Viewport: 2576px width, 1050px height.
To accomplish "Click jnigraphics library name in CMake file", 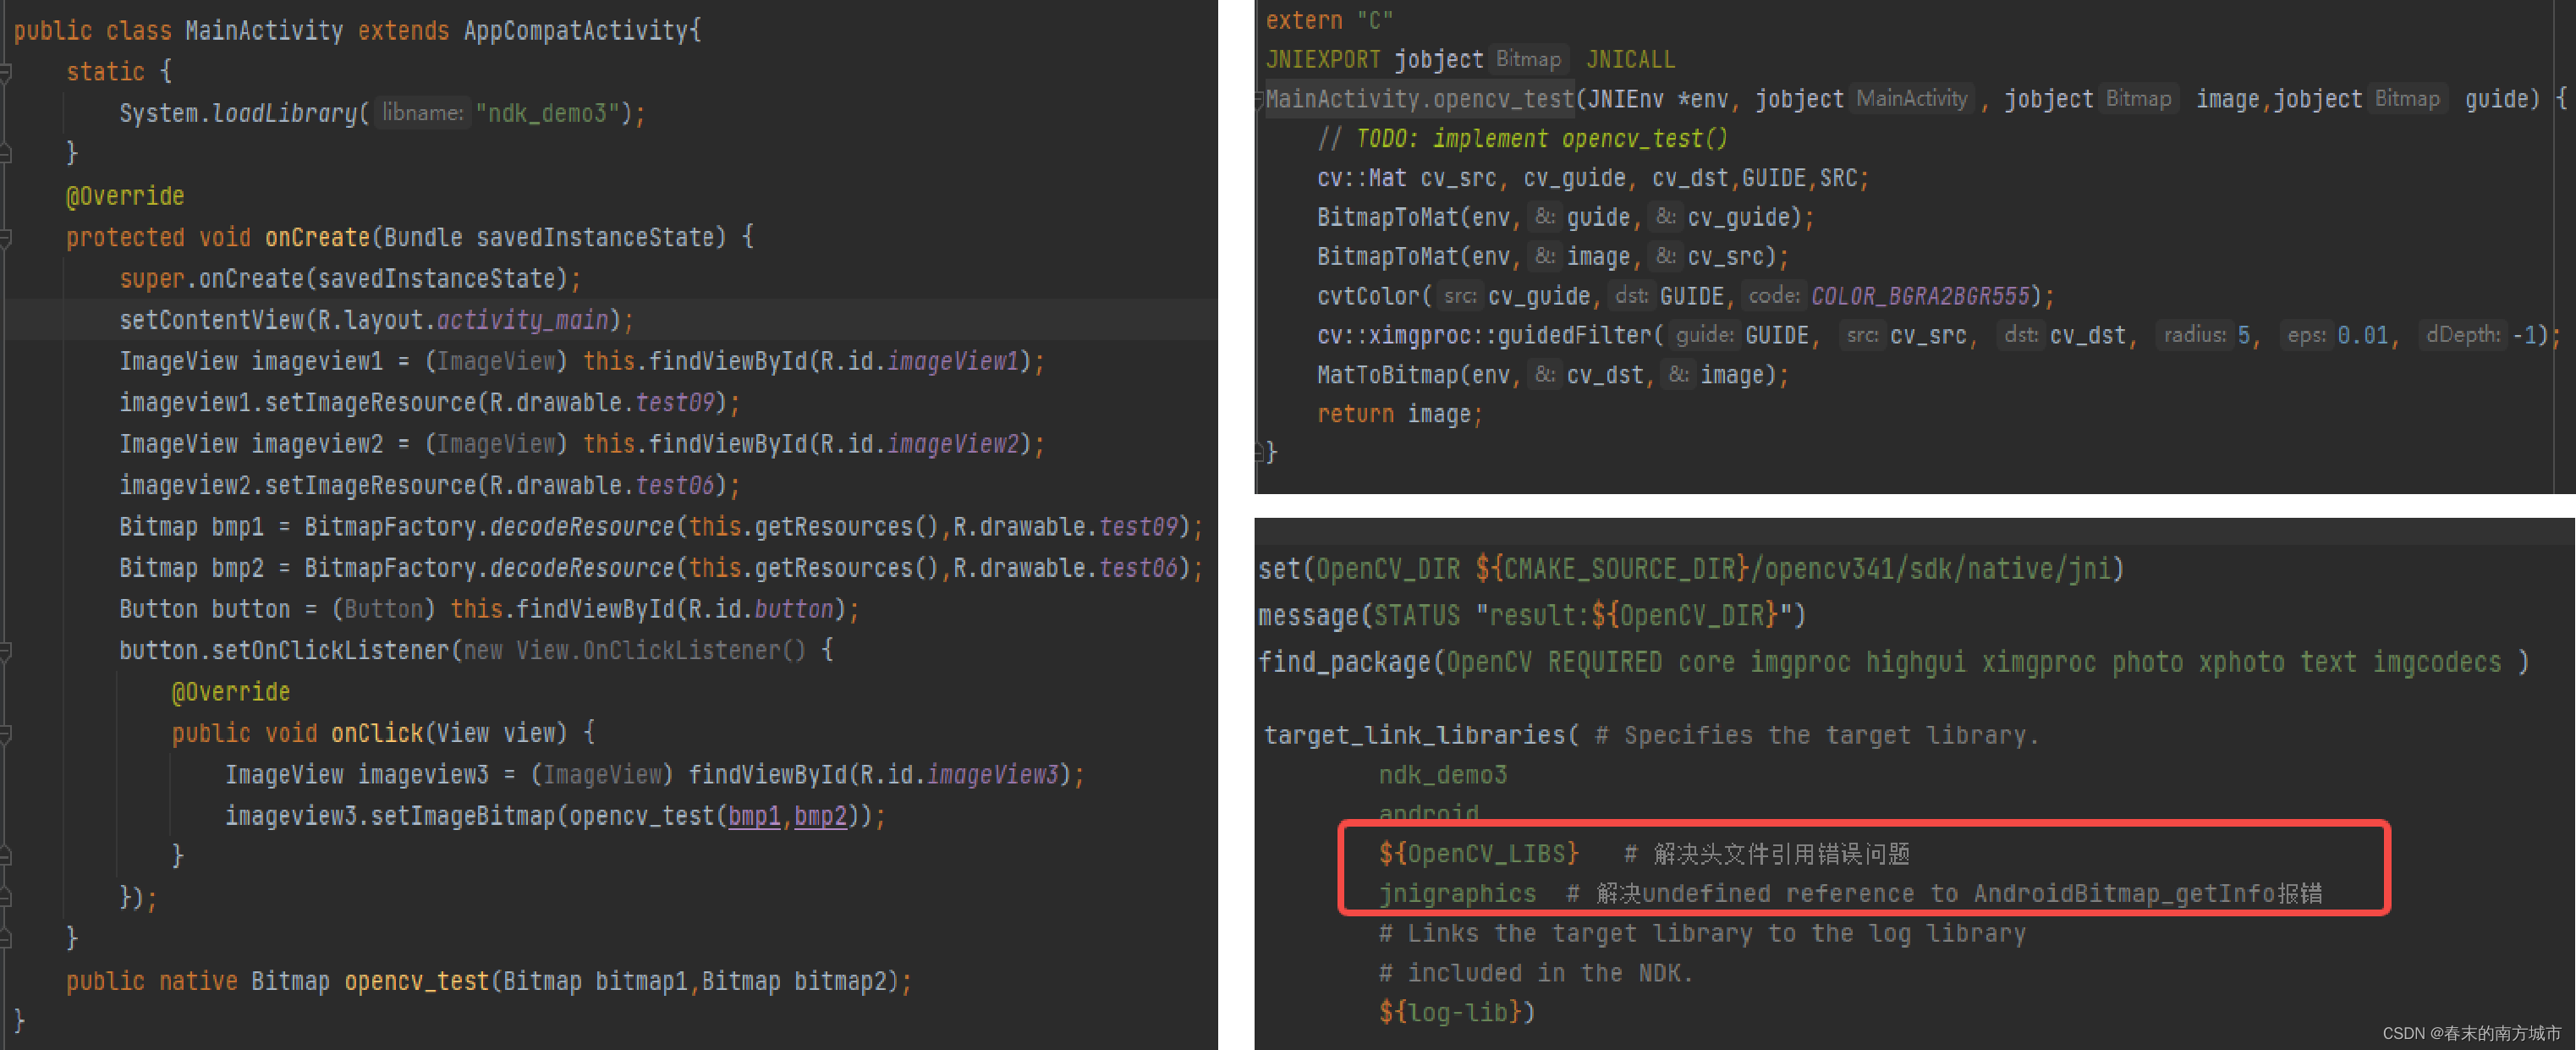I will (1456, 893).
